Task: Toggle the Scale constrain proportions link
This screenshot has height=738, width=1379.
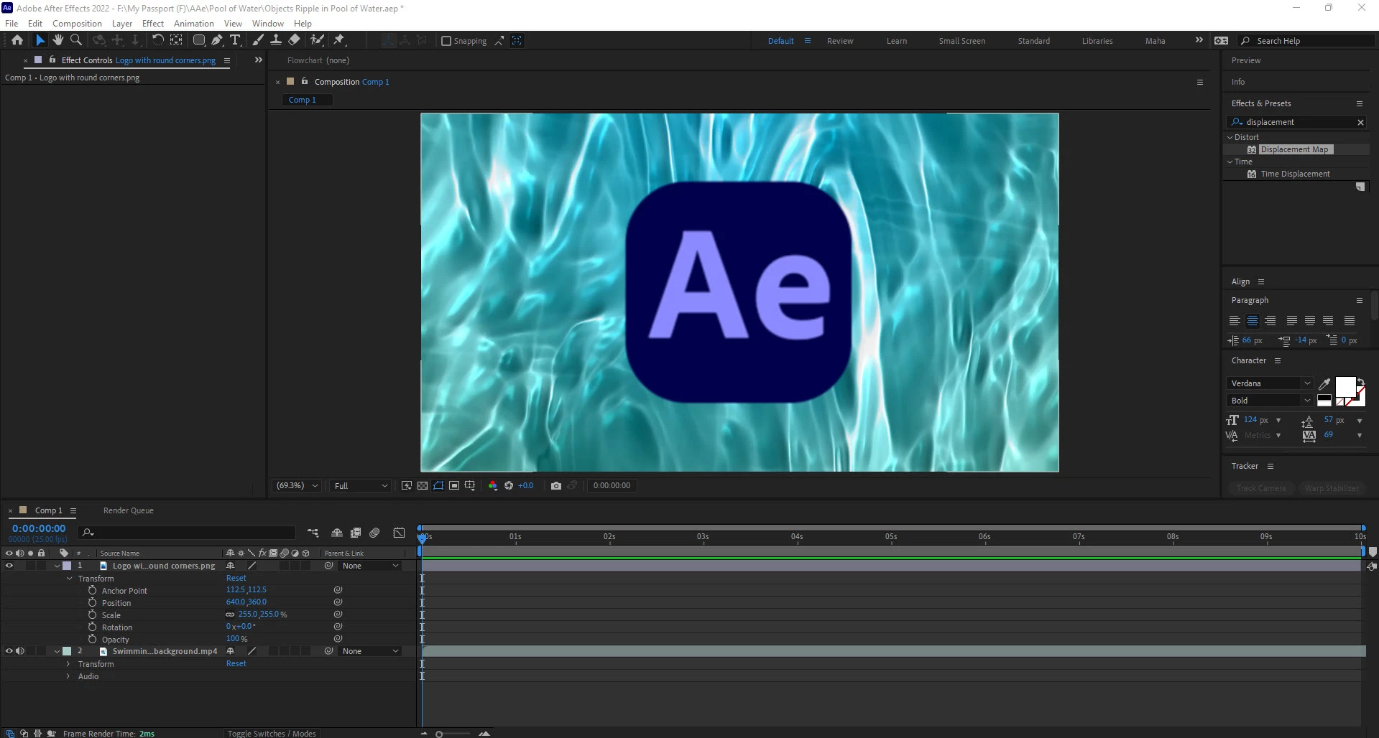Action: 230,615
